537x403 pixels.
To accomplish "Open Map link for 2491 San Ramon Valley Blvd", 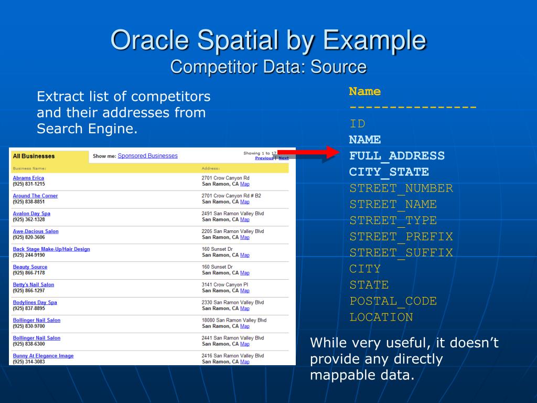I will [x=245, y=220].
